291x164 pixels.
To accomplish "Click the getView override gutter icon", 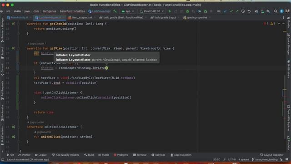I will (x=13, y=48).
